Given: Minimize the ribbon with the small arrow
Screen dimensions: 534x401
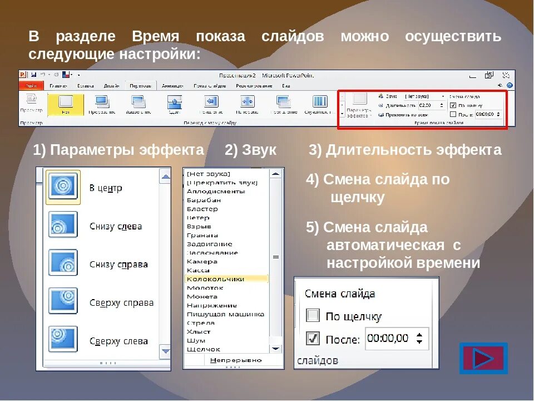Looking at the screenshot, I should click(x=500, y=85).
